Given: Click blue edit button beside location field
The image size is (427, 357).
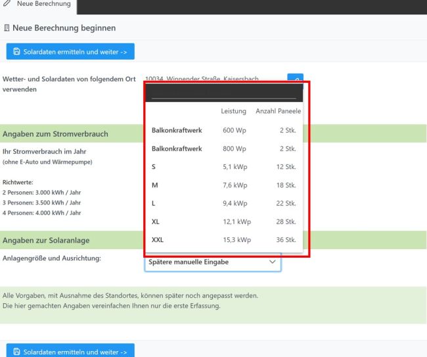Looking at the screenshot, I should [295, 78].
